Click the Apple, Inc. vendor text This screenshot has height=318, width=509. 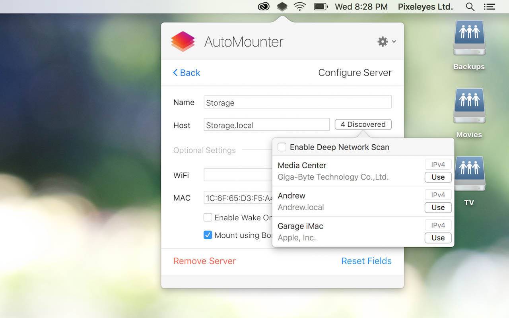pyautogui.click(x=297, y=238)
